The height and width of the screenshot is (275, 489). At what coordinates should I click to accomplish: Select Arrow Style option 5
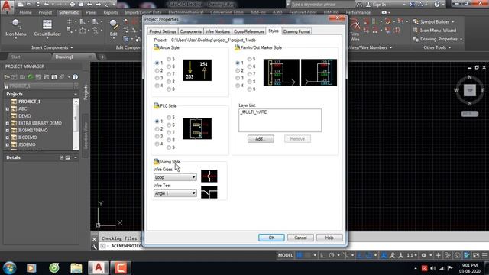pos(169,59)
